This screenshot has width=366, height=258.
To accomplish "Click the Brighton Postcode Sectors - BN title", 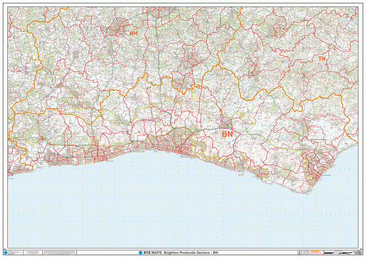I will 189,252.
